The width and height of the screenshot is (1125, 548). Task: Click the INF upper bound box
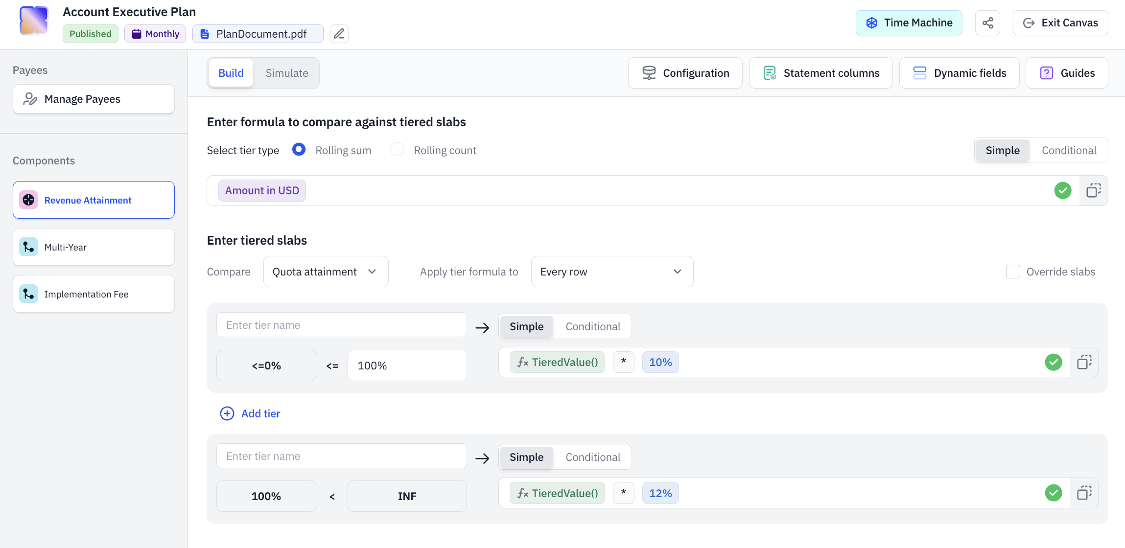click(407, 496)
